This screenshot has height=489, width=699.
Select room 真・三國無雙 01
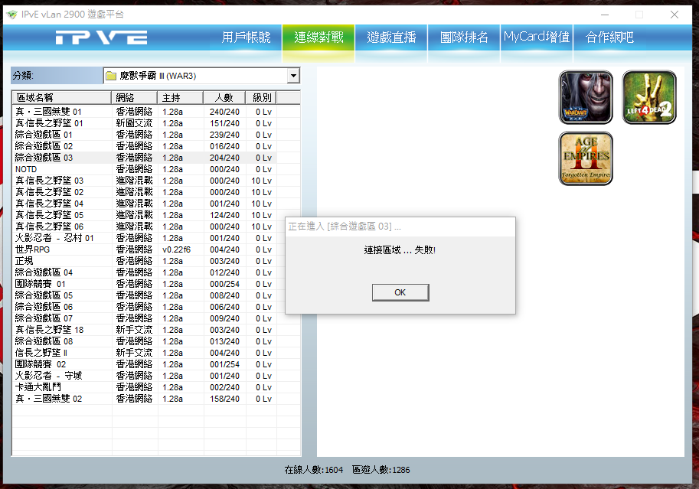[145, 112]
